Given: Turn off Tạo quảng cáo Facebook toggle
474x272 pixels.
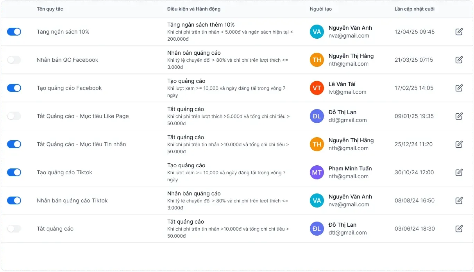Looking at the screenshot, I should [14, 88].
